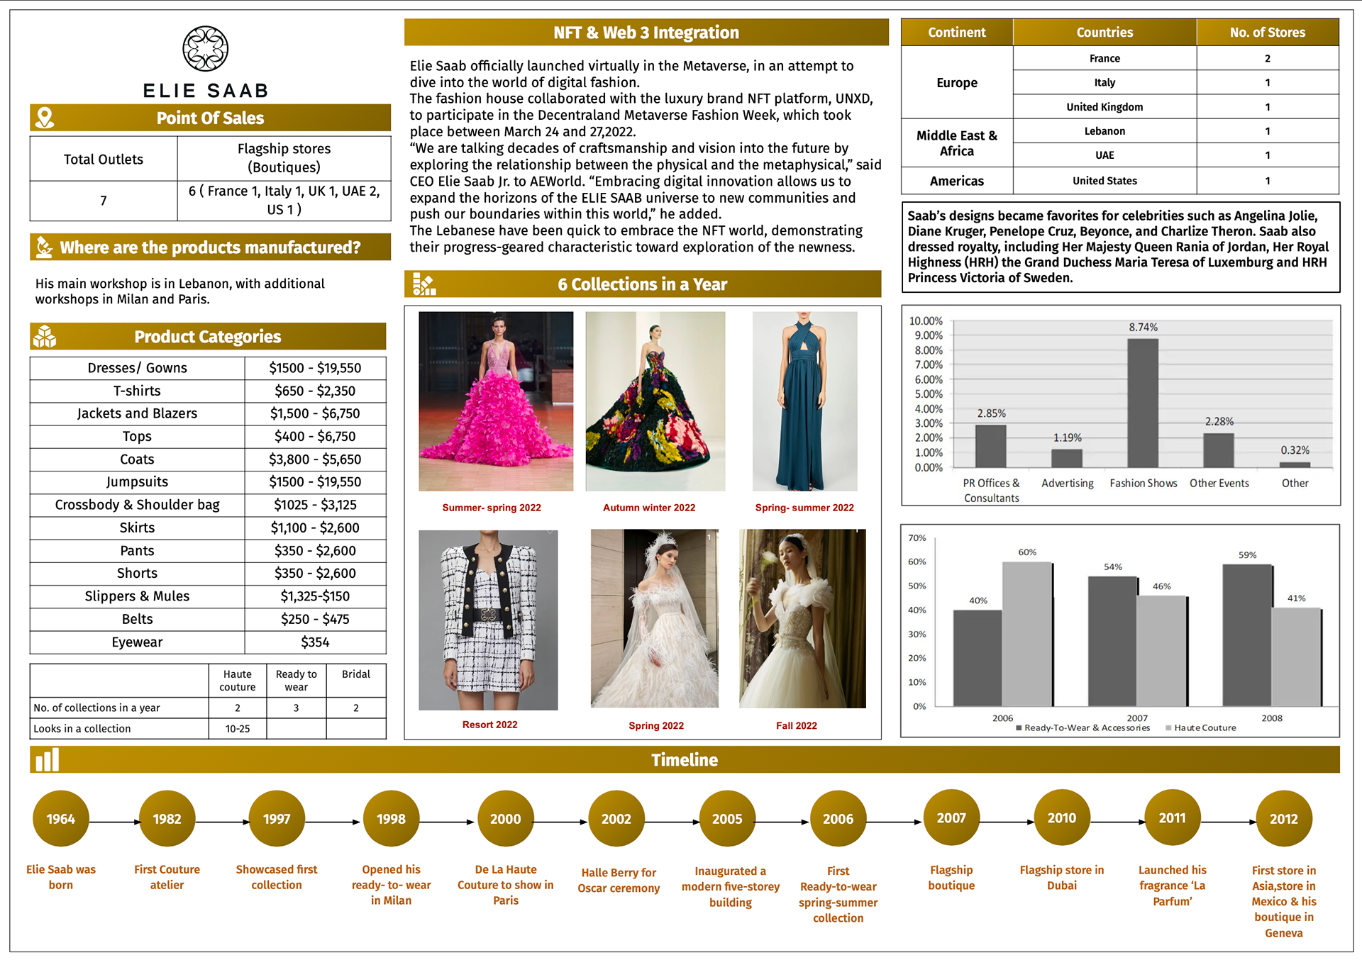
Task: Click the No. of Stores column header
Action: 1267,33
